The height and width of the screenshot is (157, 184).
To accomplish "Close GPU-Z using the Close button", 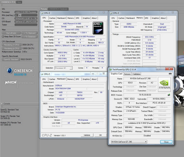I will [x=166, y=142].
